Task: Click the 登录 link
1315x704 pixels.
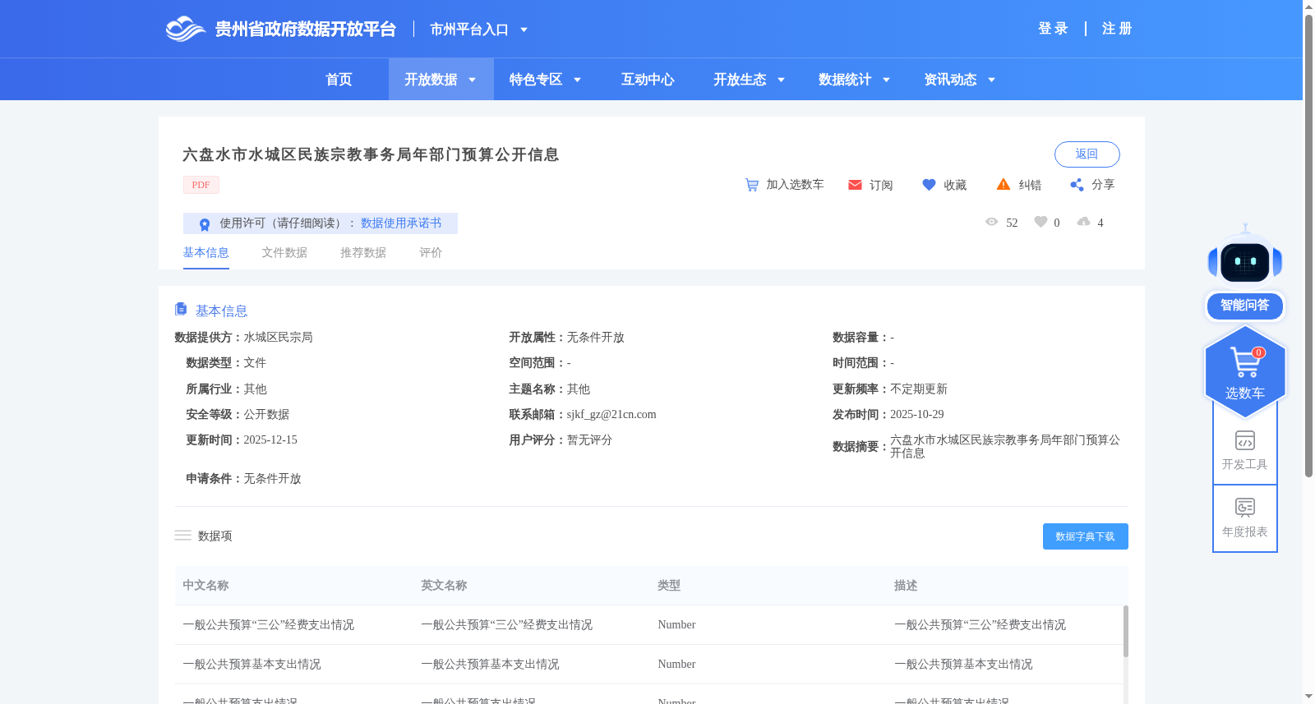Action: 1053,29
